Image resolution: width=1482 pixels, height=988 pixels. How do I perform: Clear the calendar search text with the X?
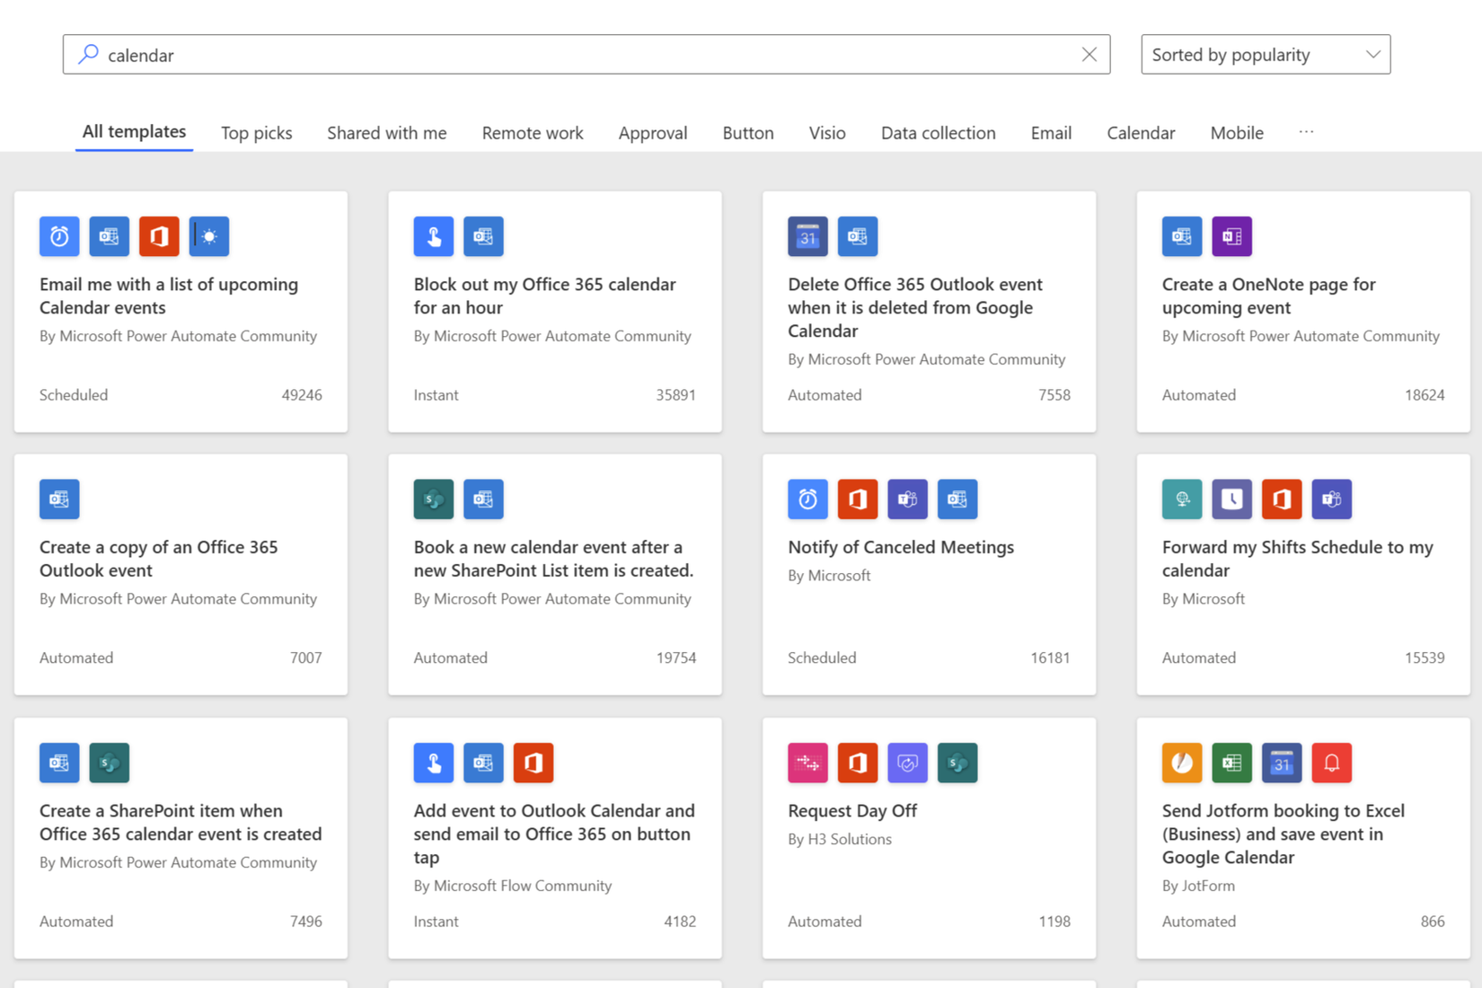[1089, 55]
